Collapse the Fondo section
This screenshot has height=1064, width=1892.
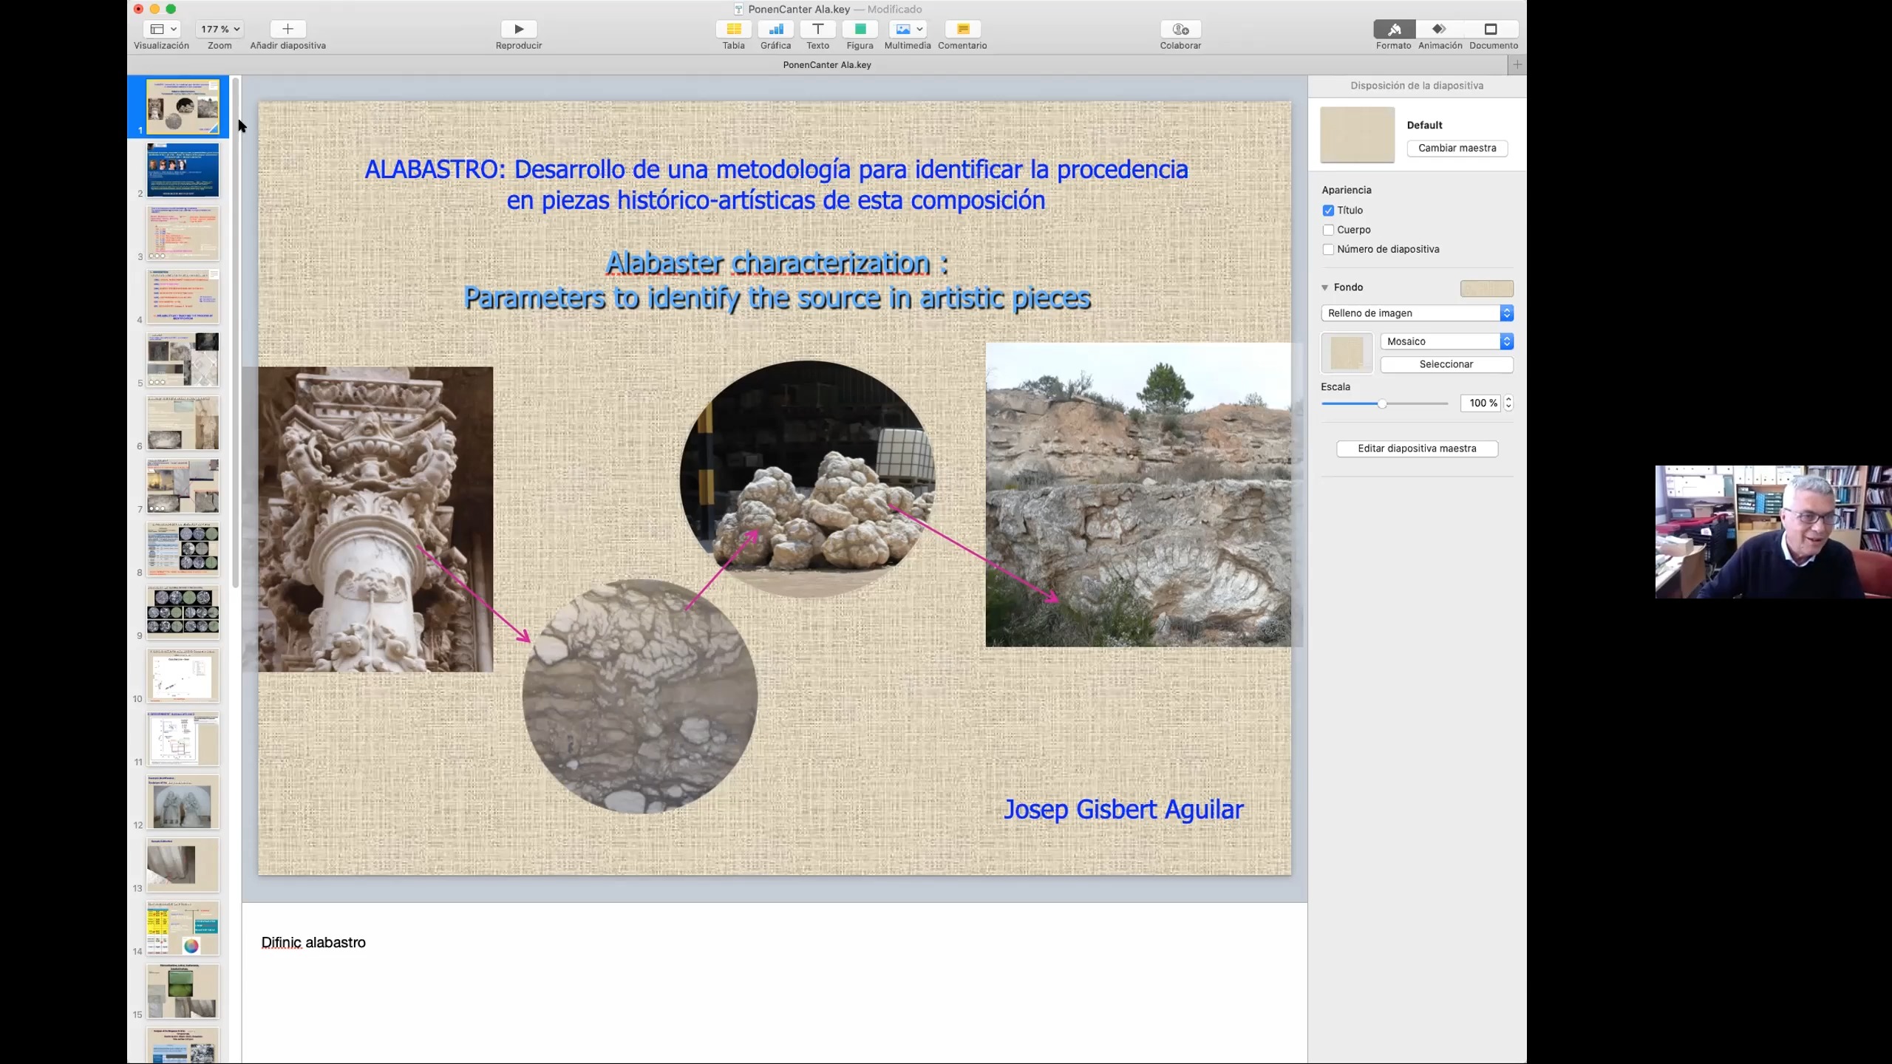click(x=1325, y=287)
